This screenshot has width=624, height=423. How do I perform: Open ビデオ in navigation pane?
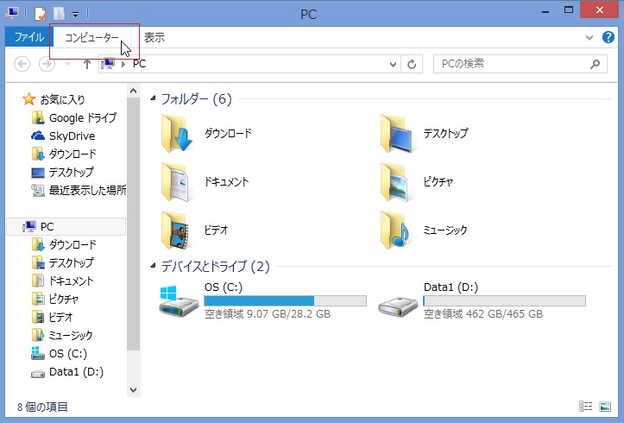pos(52,317)
